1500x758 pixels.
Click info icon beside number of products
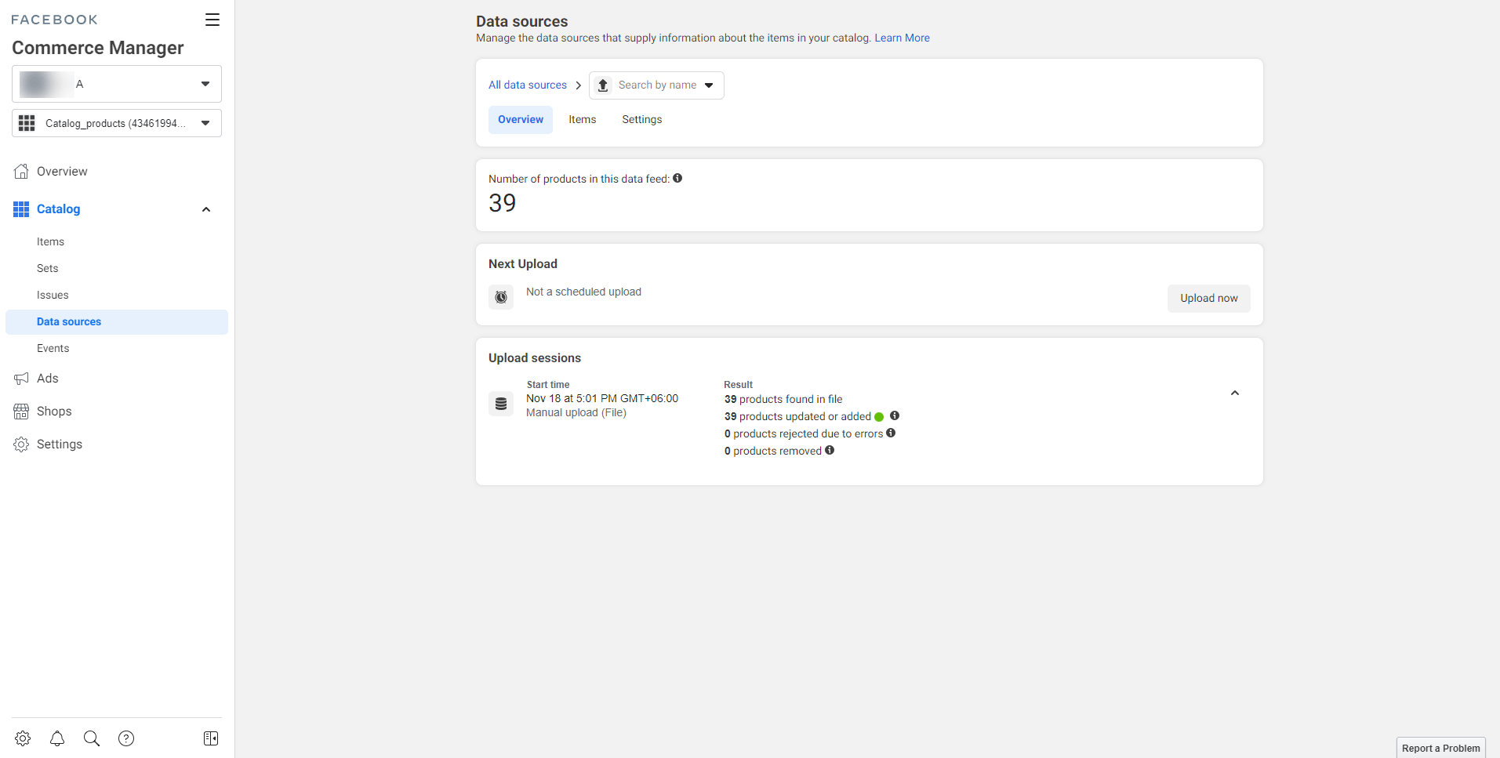677,179
